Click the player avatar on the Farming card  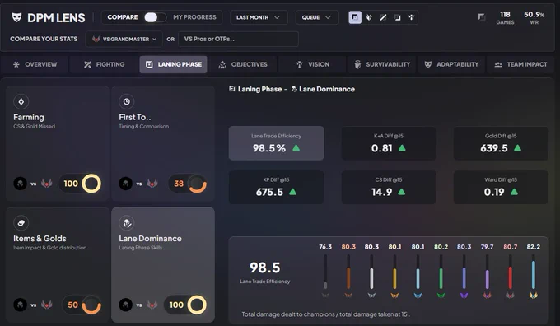[20, 184]
